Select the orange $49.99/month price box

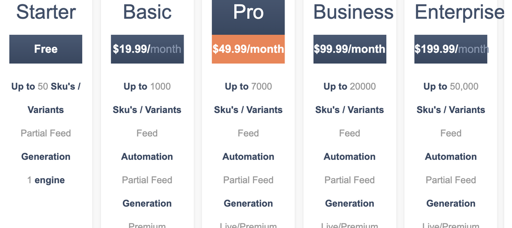coord(248,49)
